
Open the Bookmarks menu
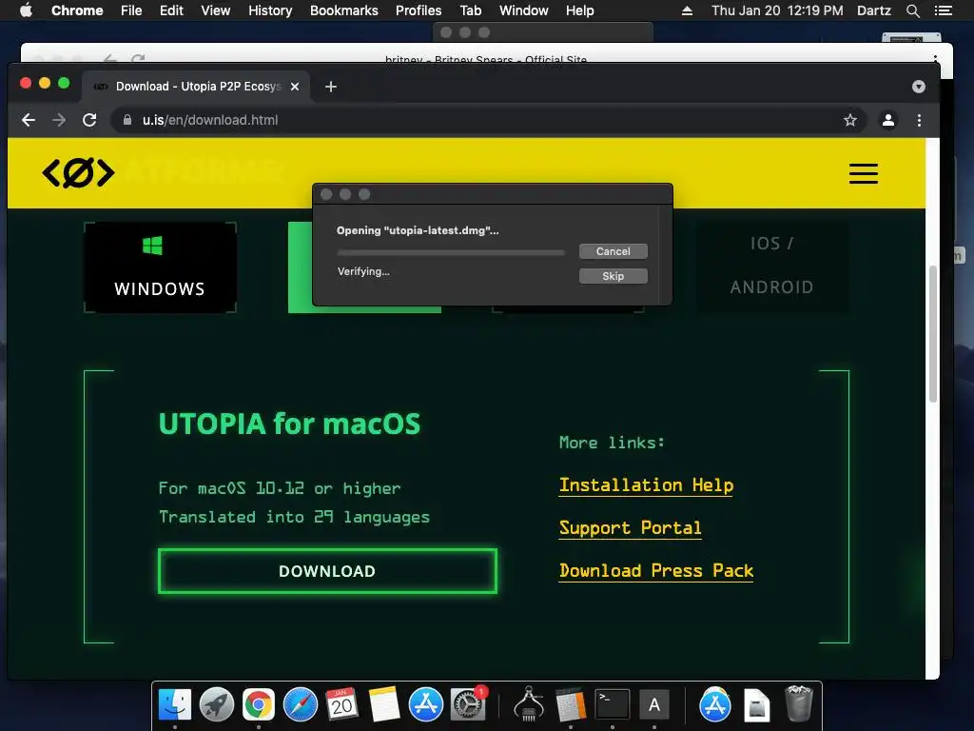point(344,10)
